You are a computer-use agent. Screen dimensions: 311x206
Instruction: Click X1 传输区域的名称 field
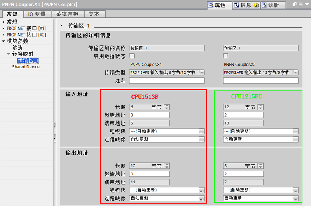coord(167,48)
